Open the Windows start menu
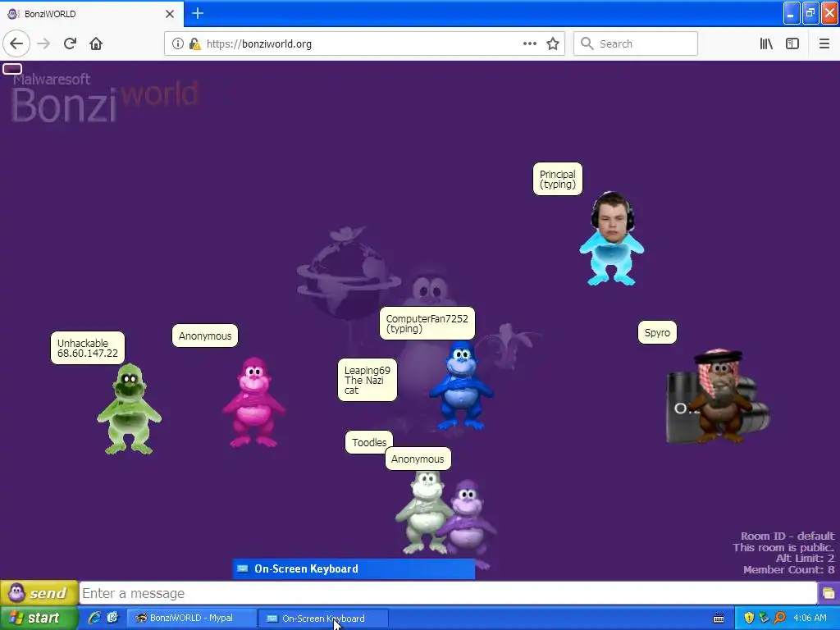Image resolution: width=840 pixels, height=630 pixels. click(x=39, y=618)
